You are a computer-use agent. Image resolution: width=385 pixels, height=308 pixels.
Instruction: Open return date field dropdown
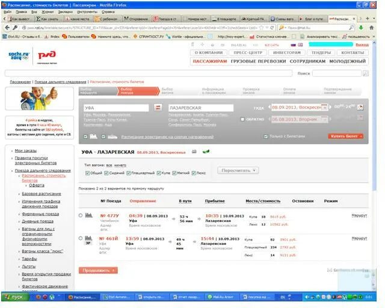click(324, 119)
